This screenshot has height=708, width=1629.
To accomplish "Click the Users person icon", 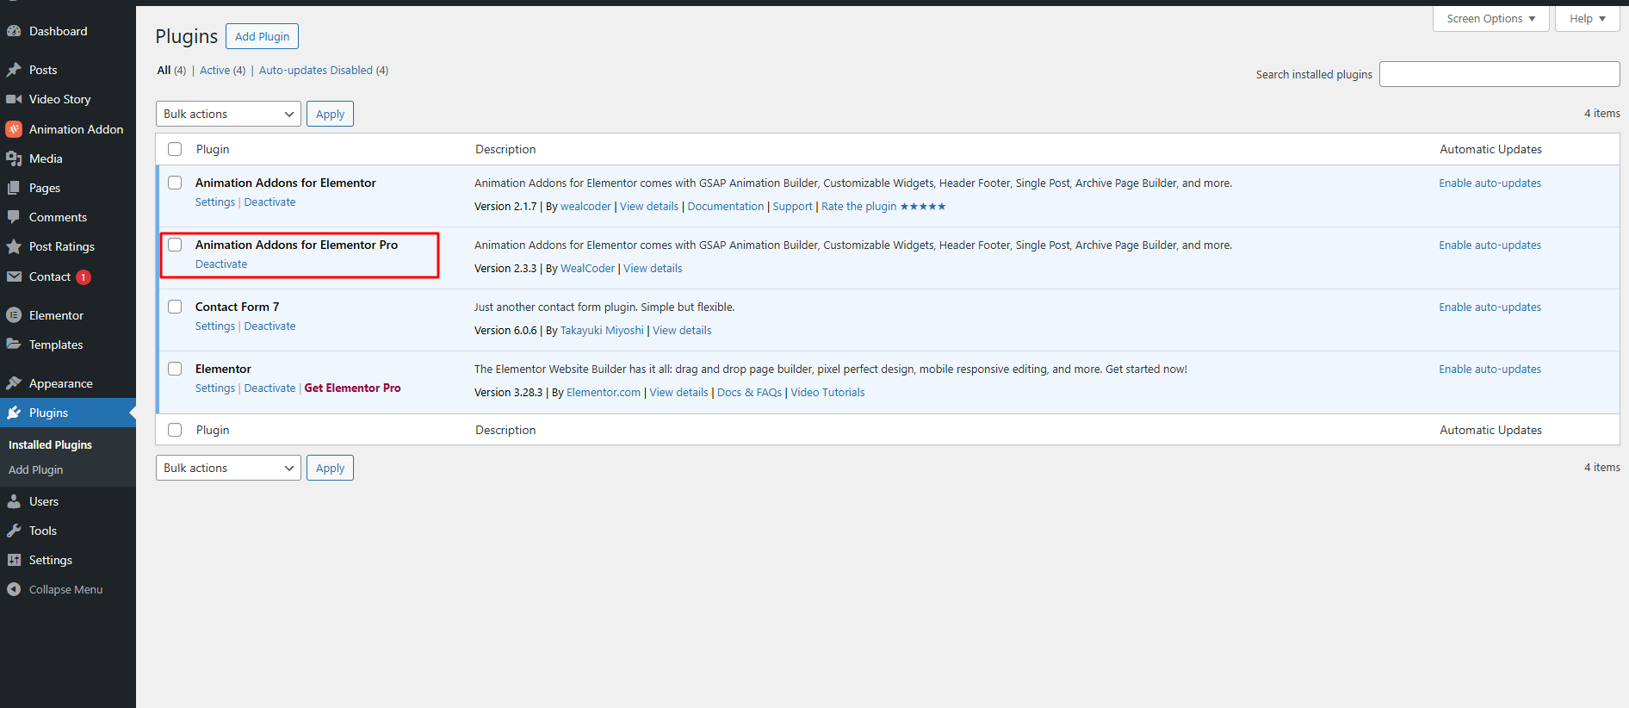I will click(x=14, y=501).
